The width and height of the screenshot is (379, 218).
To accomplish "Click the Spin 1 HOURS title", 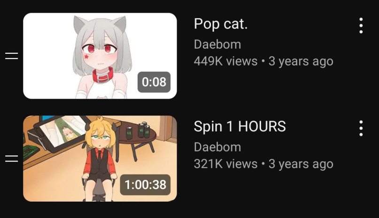I will (240, 126).
